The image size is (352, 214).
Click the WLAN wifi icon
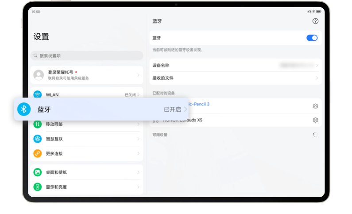38,94
